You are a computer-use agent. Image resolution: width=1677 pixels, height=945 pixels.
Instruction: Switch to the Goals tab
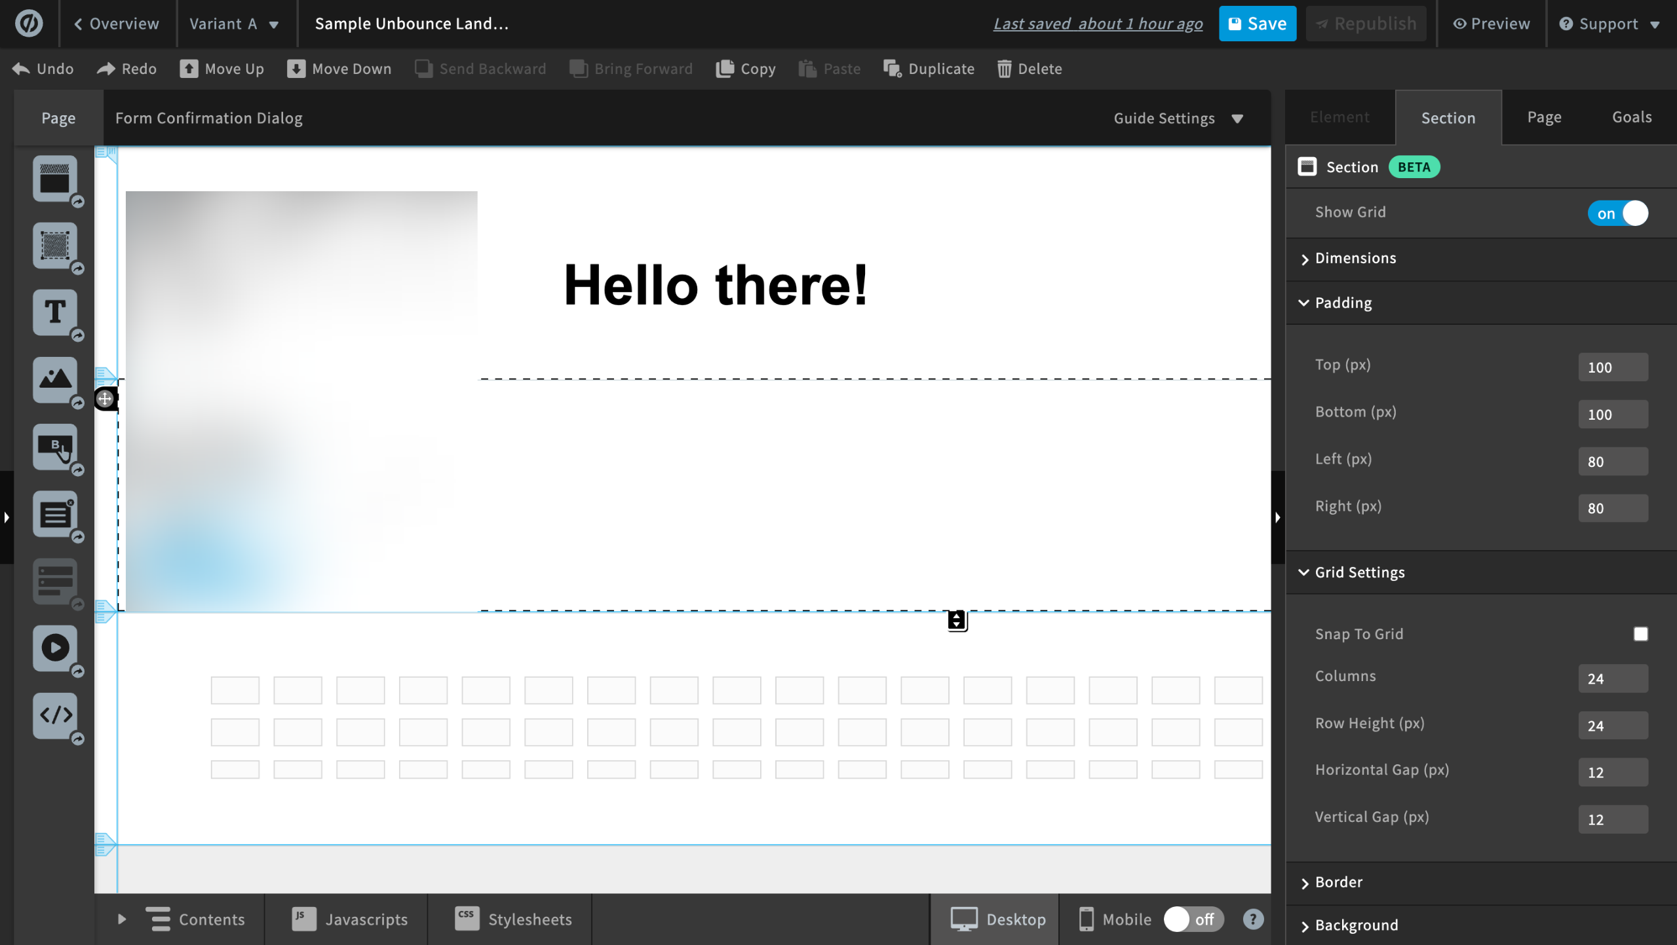1631,117
